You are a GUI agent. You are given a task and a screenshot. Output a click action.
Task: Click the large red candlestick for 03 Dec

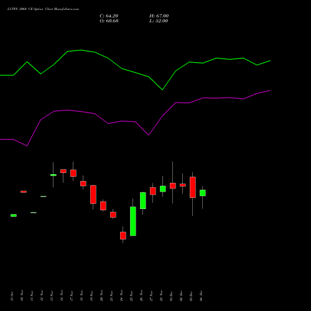click(x=193, y=187)
